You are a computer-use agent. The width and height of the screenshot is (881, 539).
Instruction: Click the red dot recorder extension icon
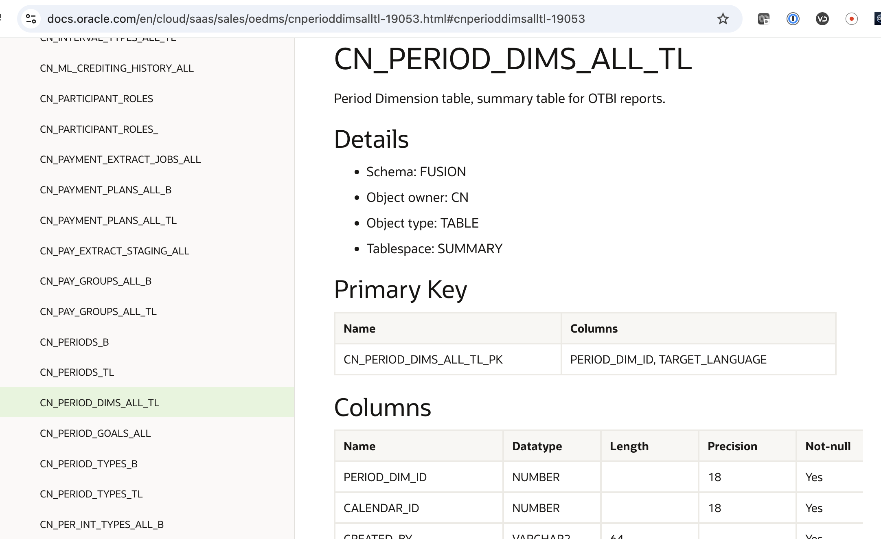[851, 19]
